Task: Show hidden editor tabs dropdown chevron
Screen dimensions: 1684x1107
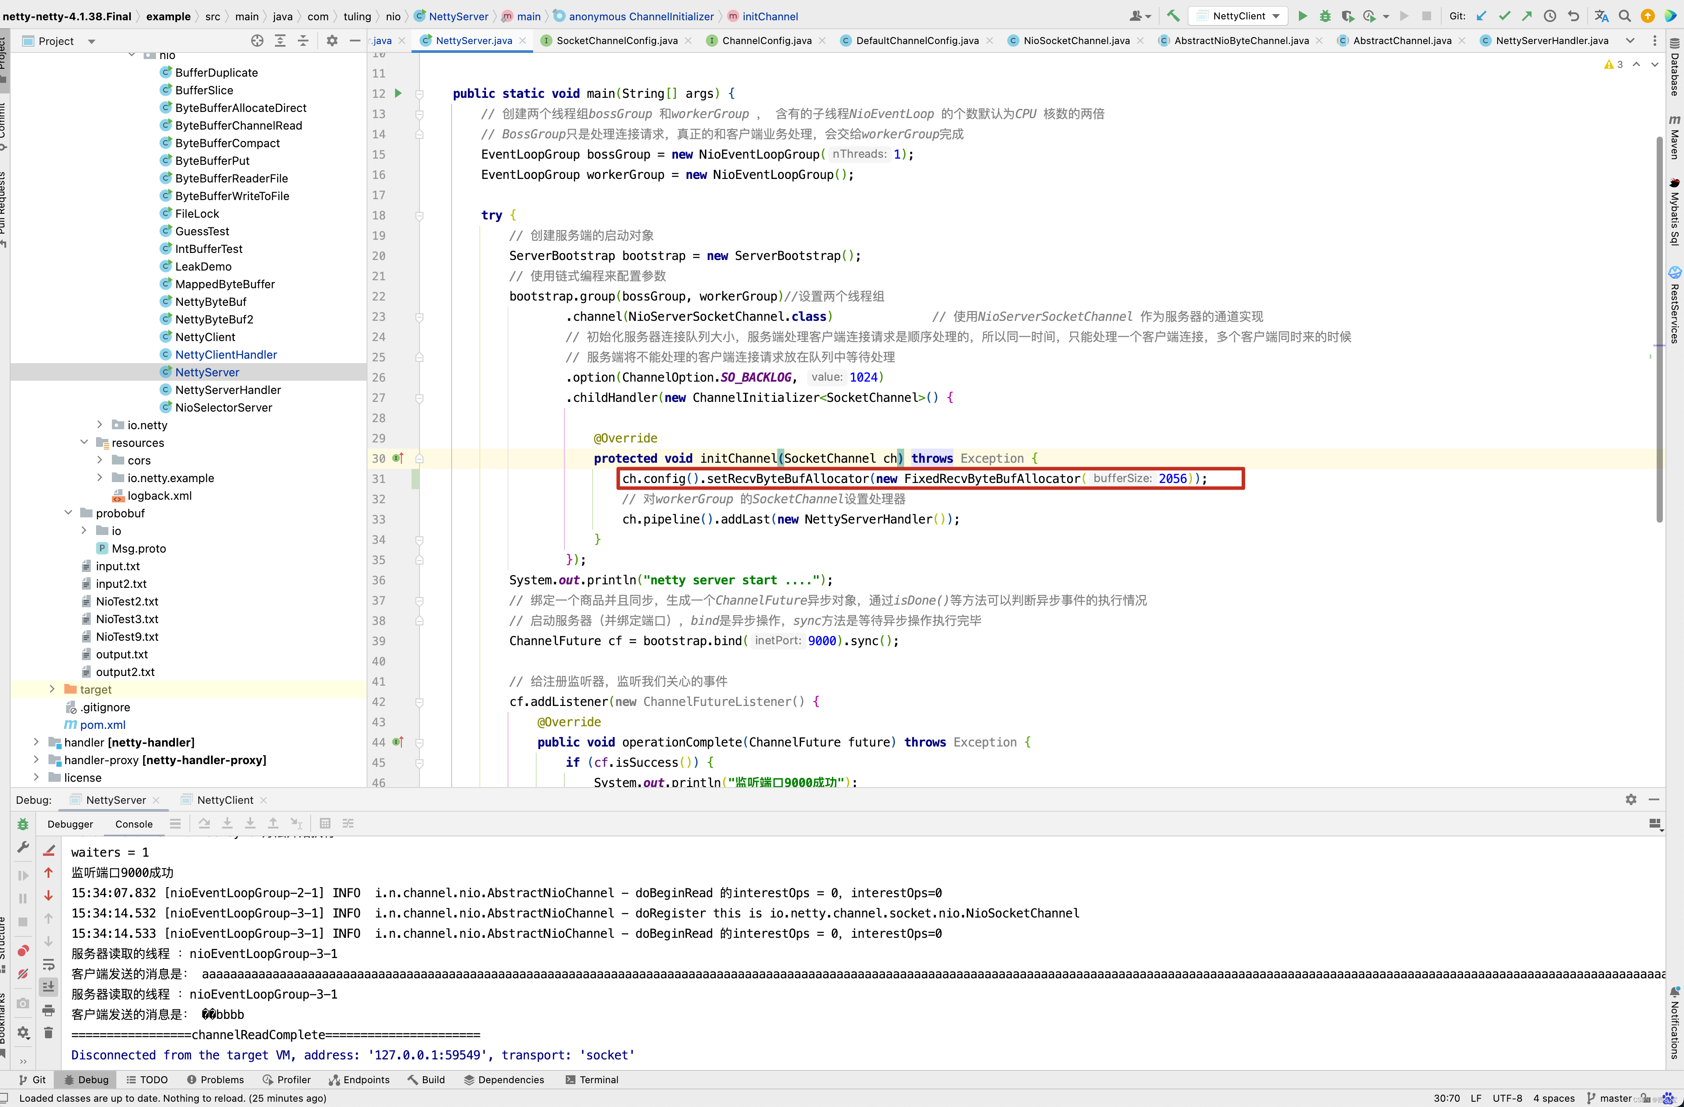Action: [1630, 41]
